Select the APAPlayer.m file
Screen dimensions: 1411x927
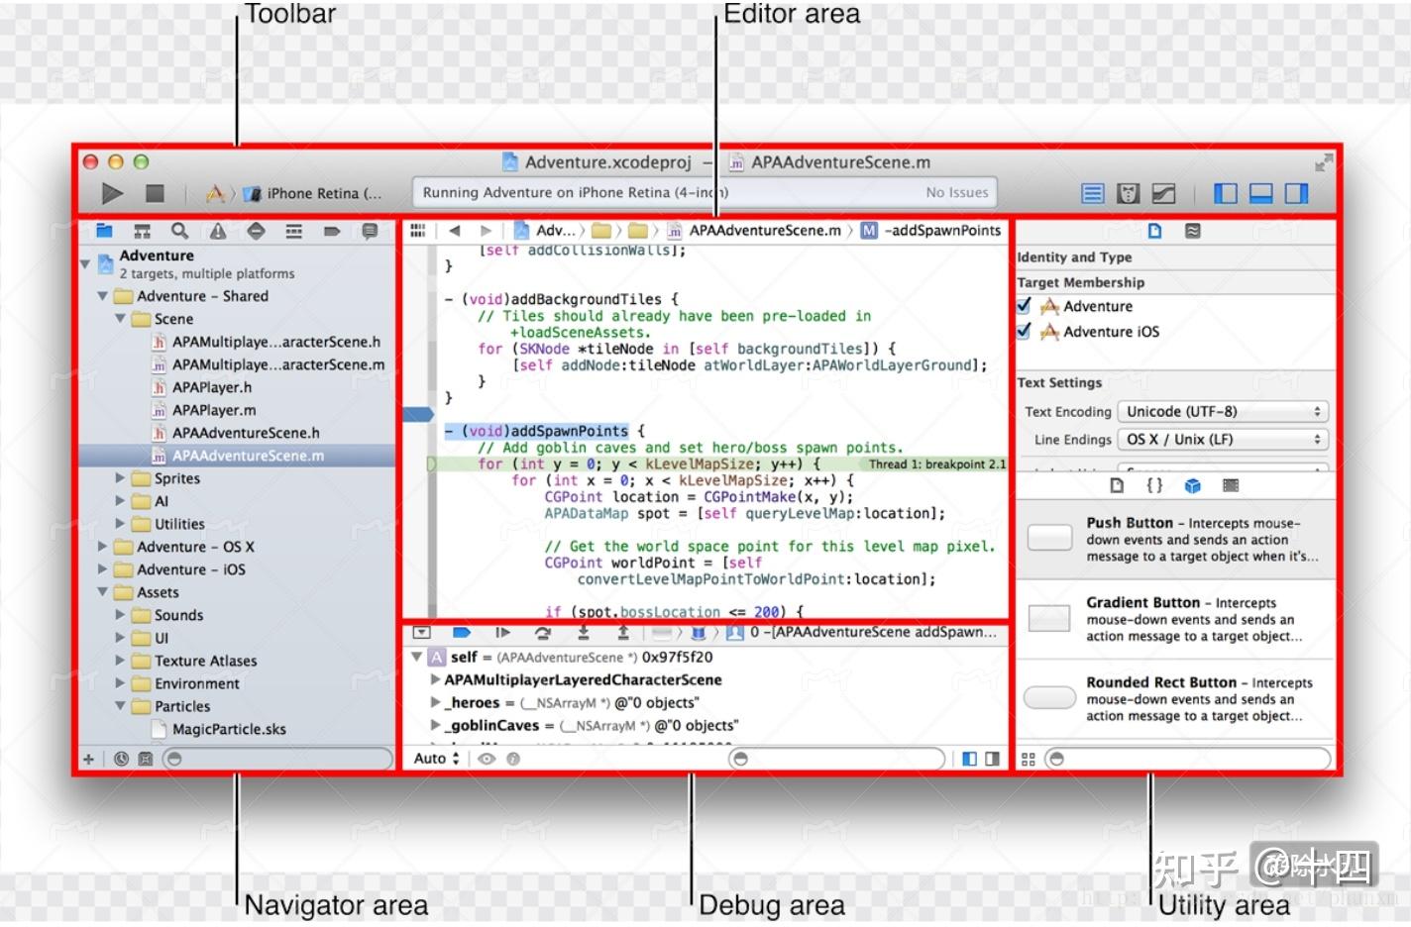click(x=214, y=409)
